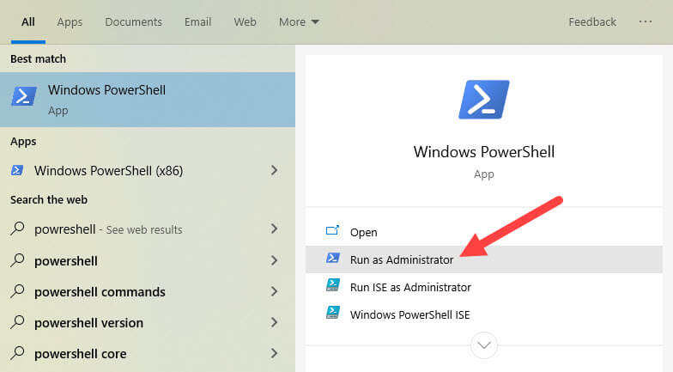The height and width of the screenshot is (372, 673).
Task: Select Windows PowerShell (x86) app result
Action: click(x=148, y=170)
